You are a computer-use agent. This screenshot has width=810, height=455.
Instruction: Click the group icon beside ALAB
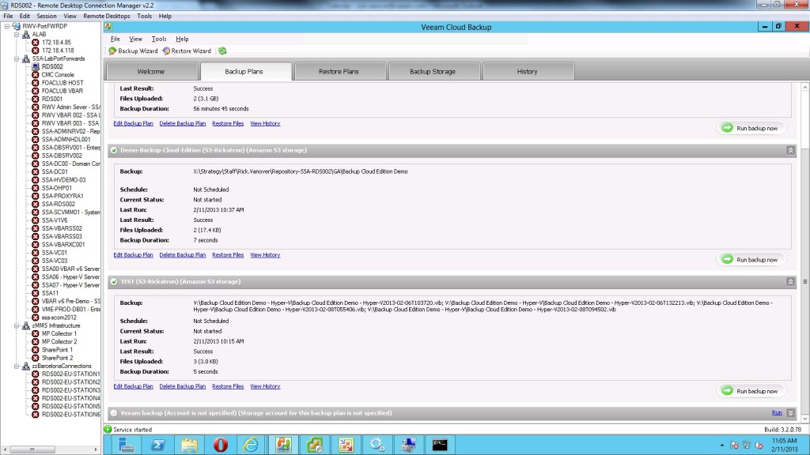[x=26, y=34]
